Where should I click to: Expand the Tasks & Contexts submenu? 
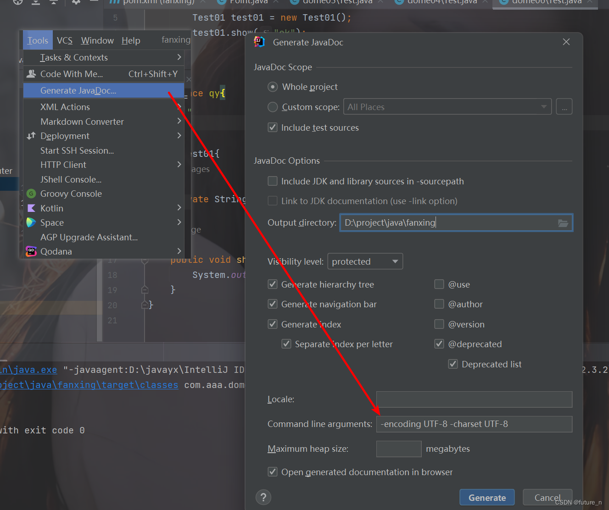[x=179, y=57]
